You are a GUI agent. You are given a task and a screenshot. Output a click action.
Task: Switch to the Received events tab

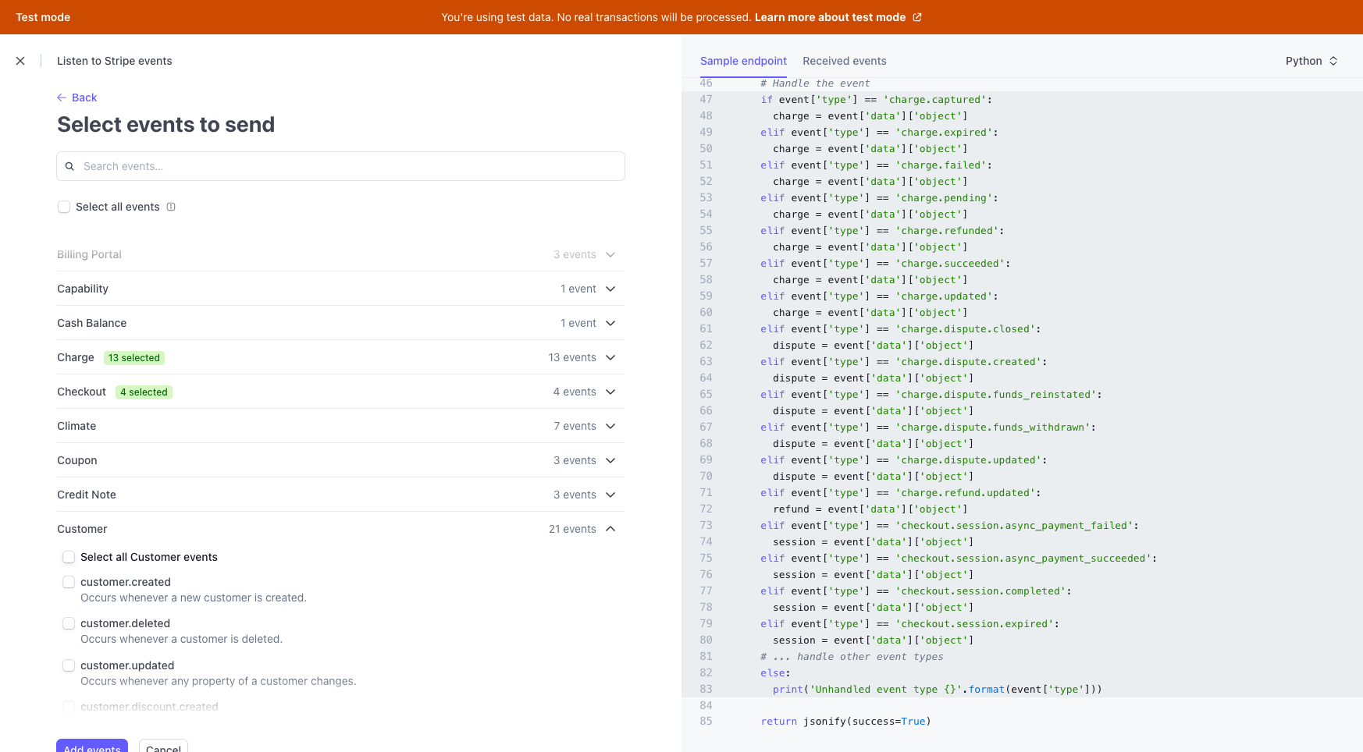845,61
